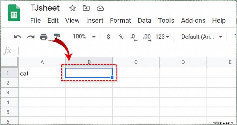Open the Add-ons menu

tap(193, 20)
